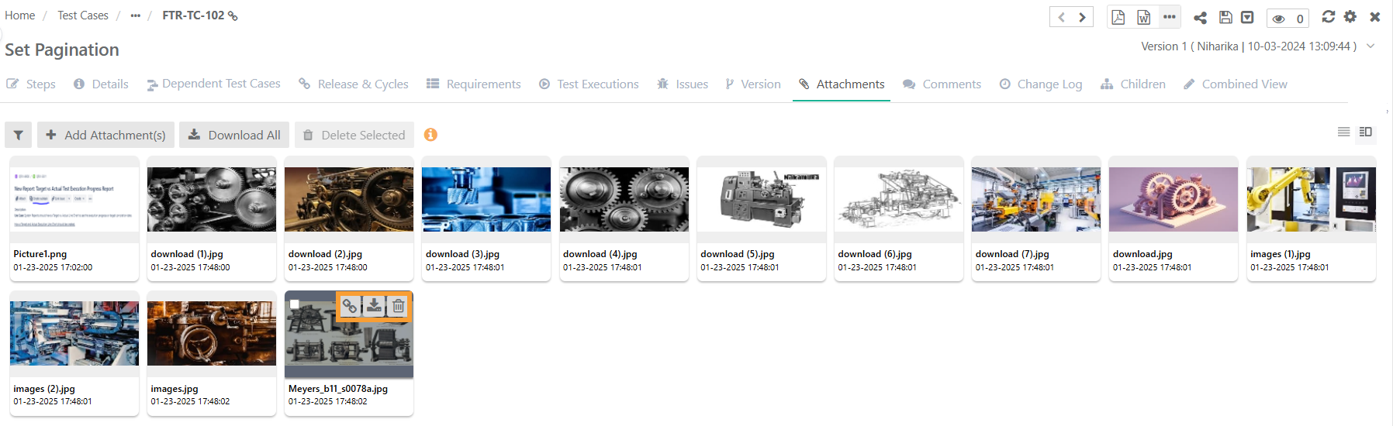Screen dimensions: 1393x426
Task: Switch to thumbnail grid view layout
Action: pyautogui.click(x=1366, y=132)
